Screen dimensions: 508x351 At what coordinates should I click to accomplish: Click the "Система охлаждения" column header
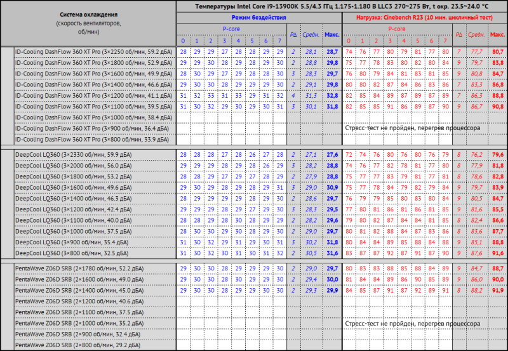pyautogui.click(x=88, y=13)
